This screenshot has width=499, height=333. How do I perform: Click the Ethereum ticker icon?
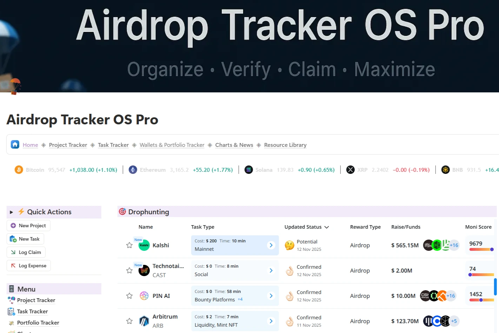tap(133, 170)
